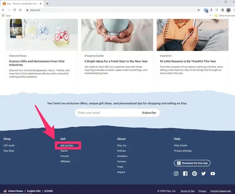This screenshot has height=194, width=235.
Task: Go back using the browser back arrow
Action: (3, 10)
